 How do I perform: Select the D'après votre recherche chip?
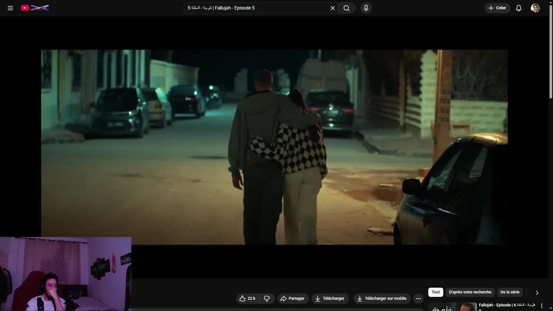point(470,292)
